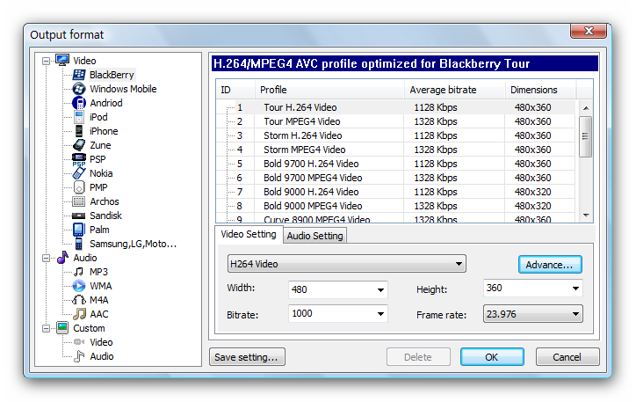
Task: Click the Custom category picture icon
Action: click(62, 328)
